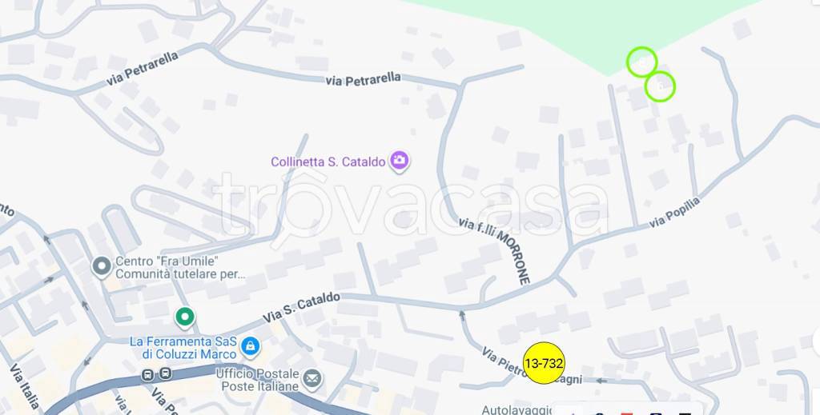Viewport: 820px width, 415px height.
Task: Click the green pin above La Ferramenta
Action: tap(185, 317)
